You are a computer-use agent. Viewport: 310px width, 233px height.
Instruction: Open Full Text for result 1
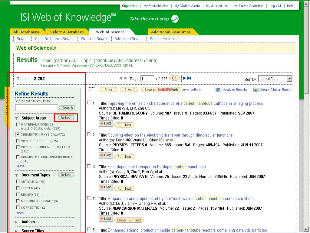tap(124, 125)
